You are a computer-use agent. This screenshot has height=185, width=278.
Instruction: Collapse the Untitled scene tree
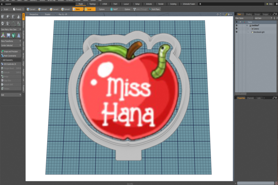click(x=247, y=25)
